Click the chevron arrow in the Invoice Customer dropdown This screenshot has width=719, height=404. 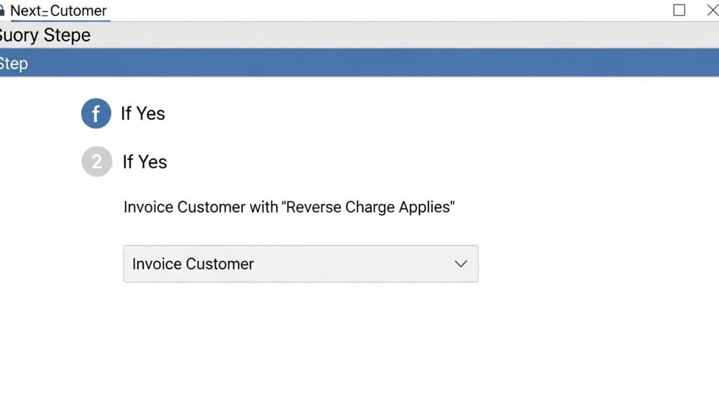tap(461, 264)
